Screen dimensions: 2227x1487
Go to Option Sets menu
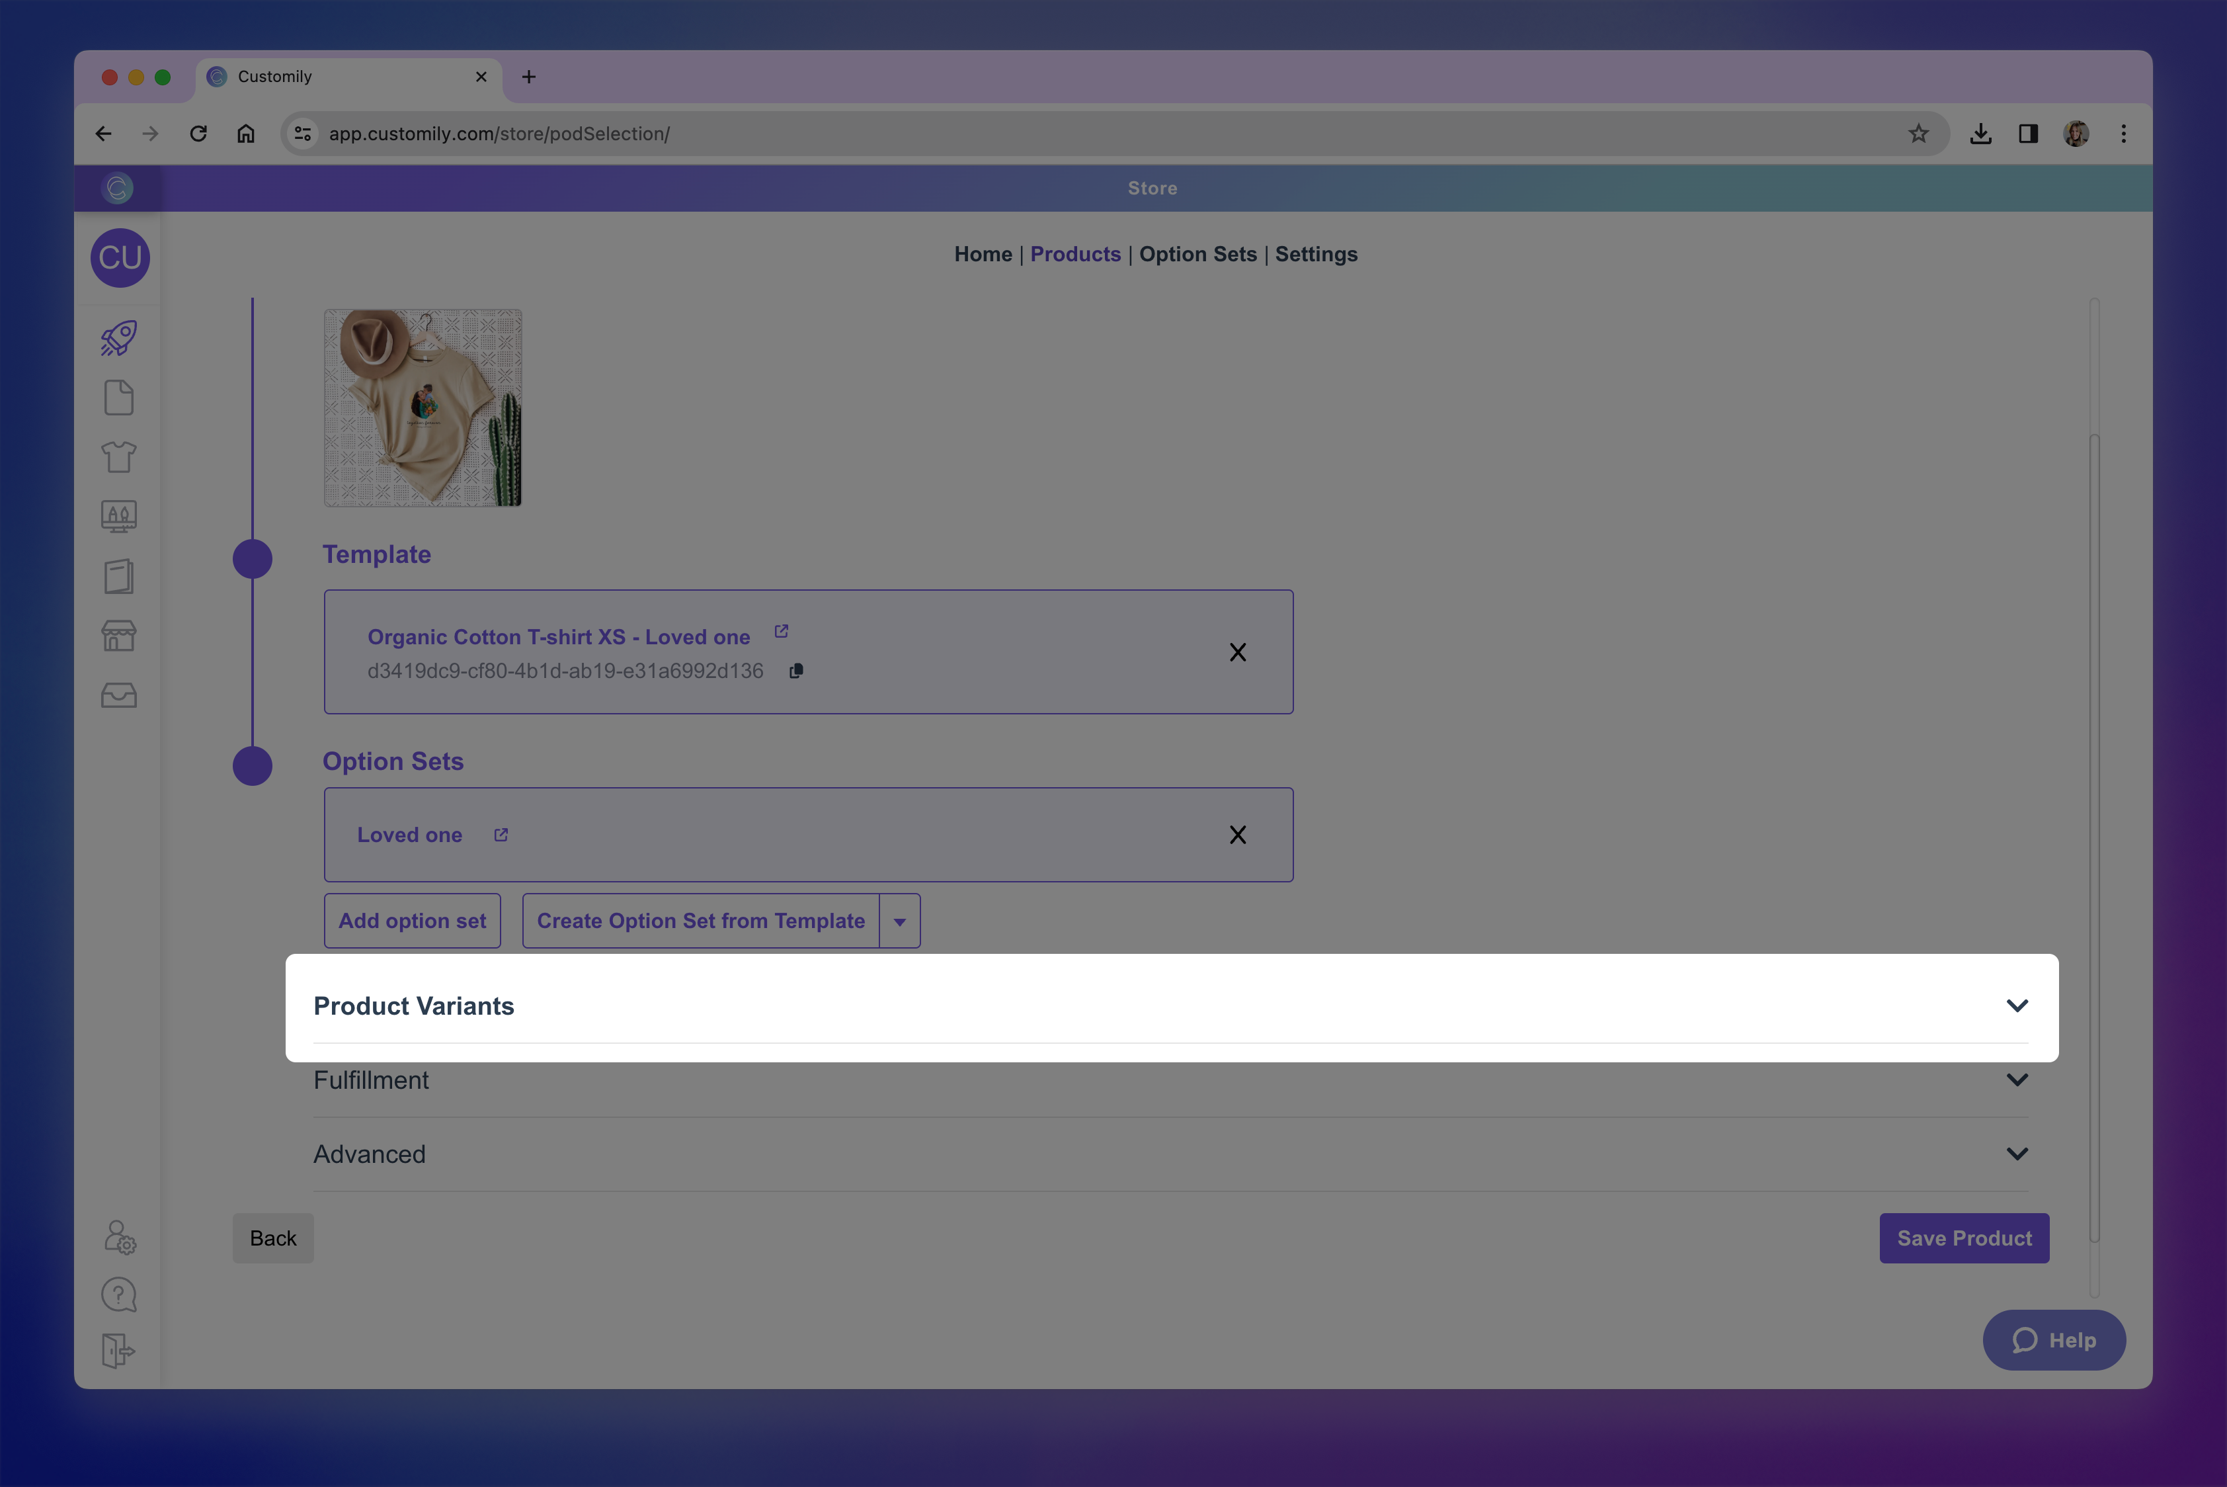1197,254
